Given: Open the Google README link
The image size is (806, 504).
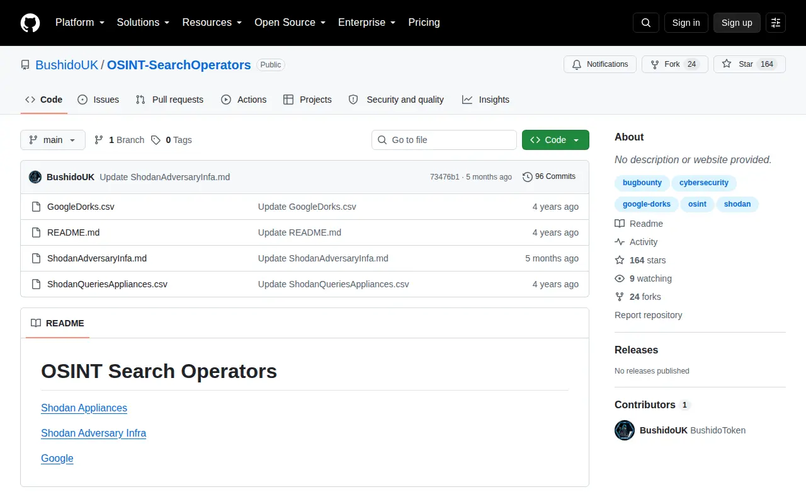Looking at the screenshot, I should pos(57,459).
